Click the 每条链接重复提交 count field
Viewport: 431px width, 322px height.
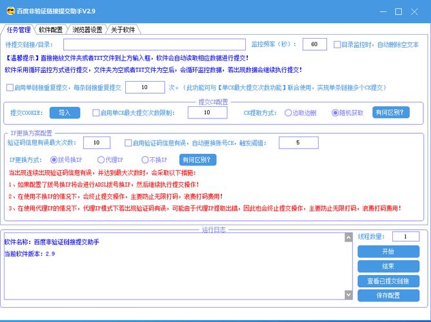[x=145, y=87]
